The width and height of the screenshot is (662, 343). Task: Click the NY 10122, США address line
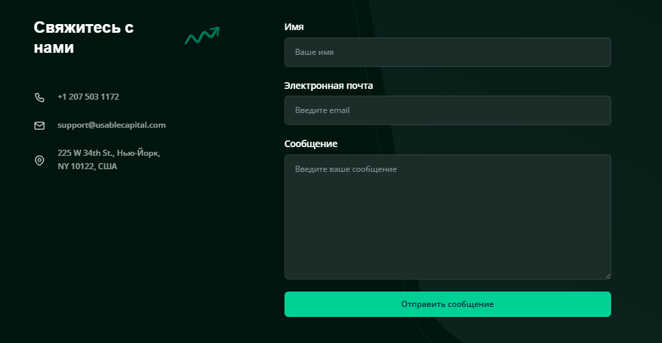(x=87, y=166)
